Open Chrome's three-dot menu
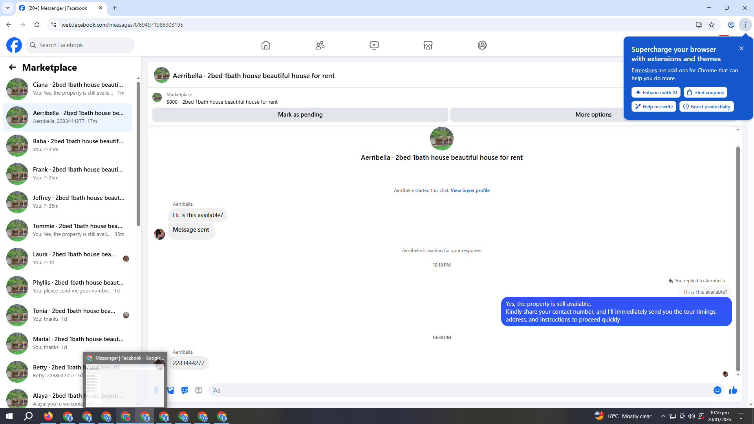754x424 pixels. point(745,25)
